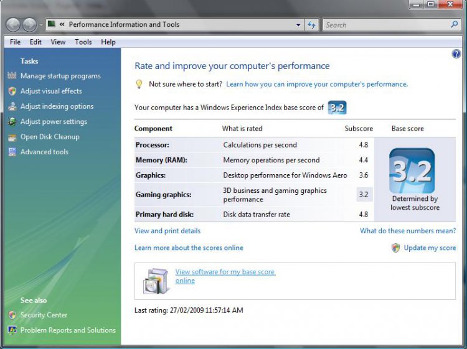The height and width of the screenshot is (349, 467).
Task: Click the Refresh button next to address bar
Action: [x=311, y=25]
